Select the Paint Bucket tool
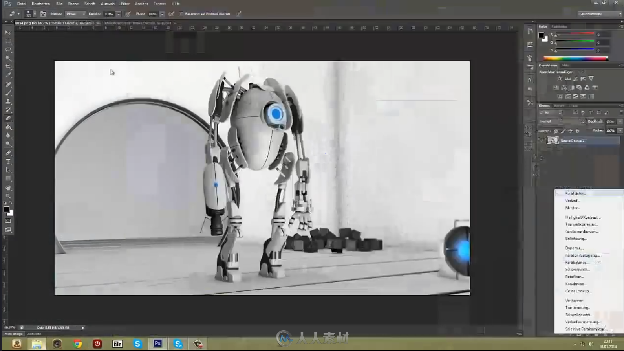The height and width of the screenshot is (351, 624). [x=8, y=127]
